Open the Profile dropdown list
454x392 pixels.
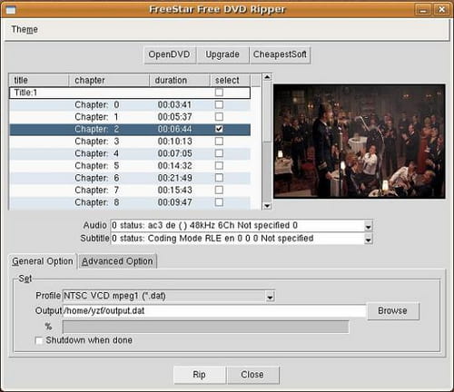tap(270, 297)
